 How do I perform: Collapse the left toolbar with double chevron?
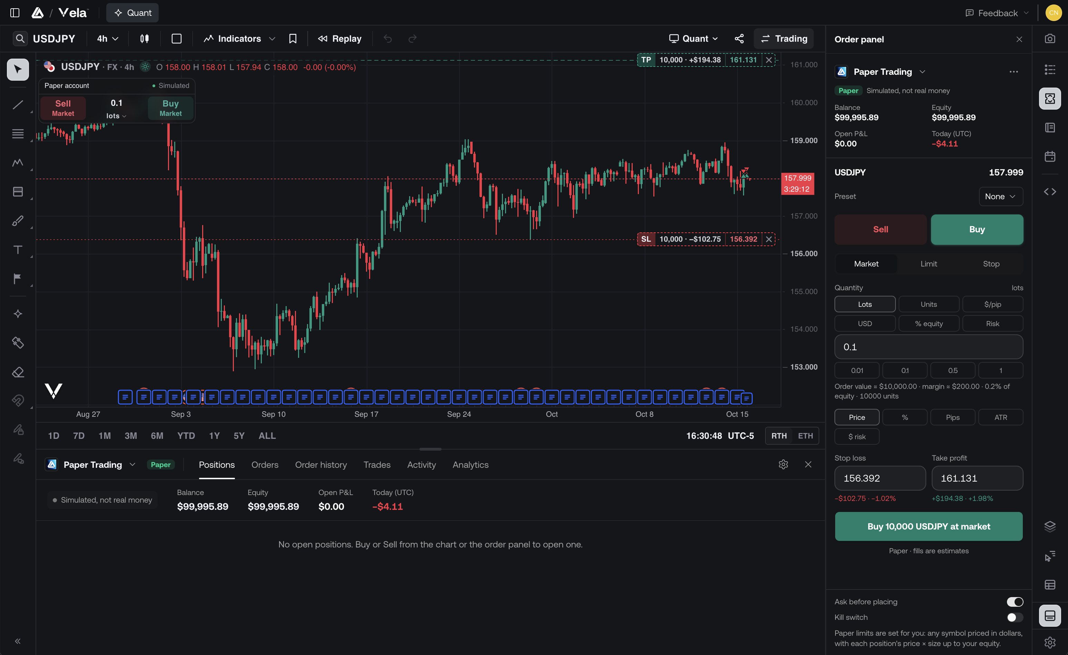pyautogui.click(x=18, y=641)
